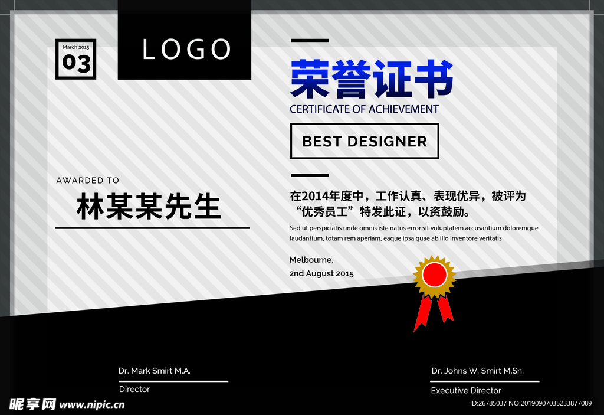The height and width of the screenshot is (415, 604).
Task: Select the 荣誉证书 title text
Action: pyautogui.click(x=372, y=79)
